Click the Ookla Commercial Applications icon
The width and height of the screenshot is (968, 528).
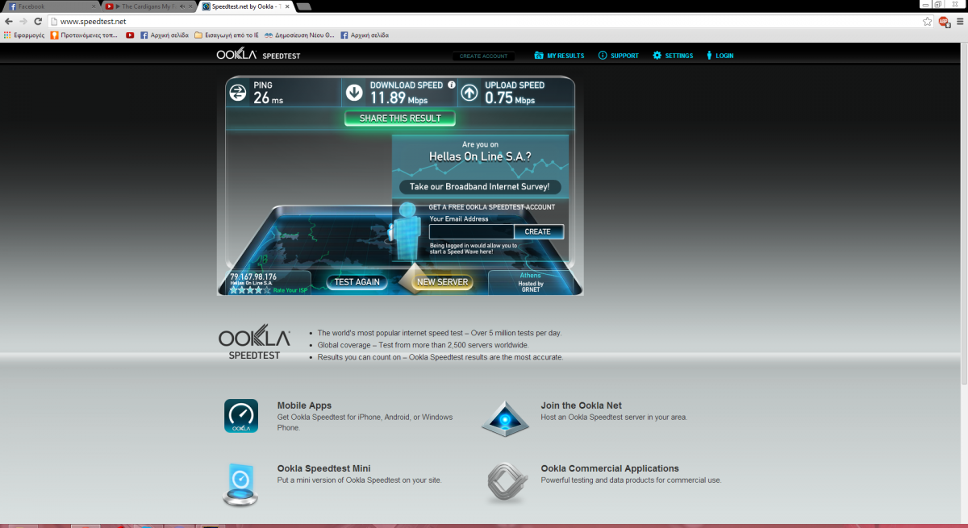point(506,484)
